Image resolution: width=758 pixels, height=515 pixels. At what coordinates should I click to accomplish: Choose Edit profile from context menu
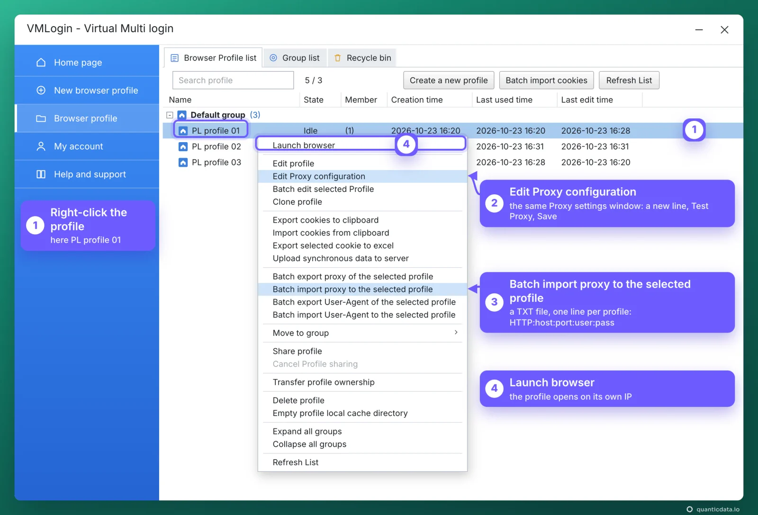coord(362,163)
